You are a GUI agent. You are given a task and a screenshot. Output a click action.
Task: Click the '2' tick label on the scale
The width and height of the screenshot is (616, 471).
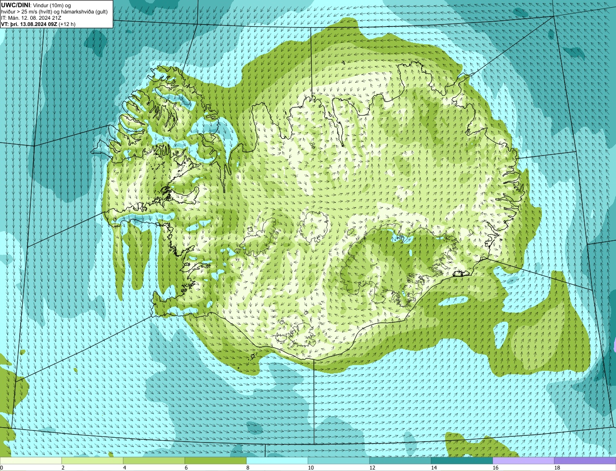coord(63,467)
